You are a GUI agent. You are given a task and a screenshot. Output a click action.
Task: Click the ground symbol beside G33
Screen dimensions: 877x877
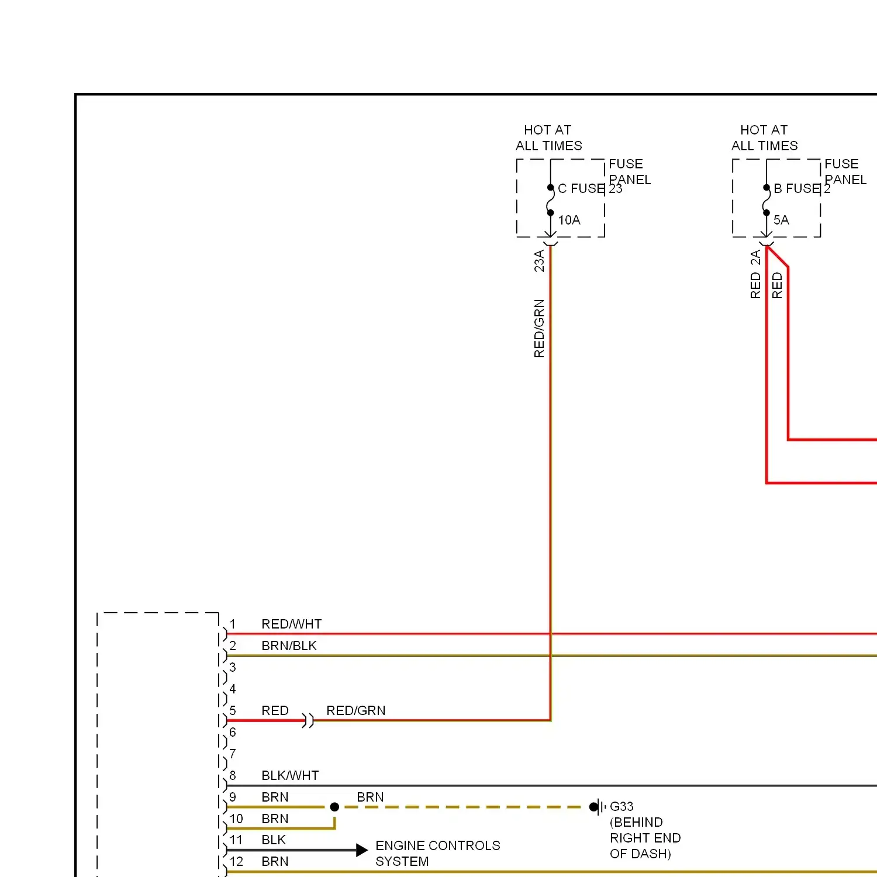coord(598,807)
